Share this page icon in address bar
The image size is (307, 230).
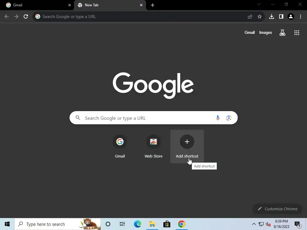(x=250, y=16)
